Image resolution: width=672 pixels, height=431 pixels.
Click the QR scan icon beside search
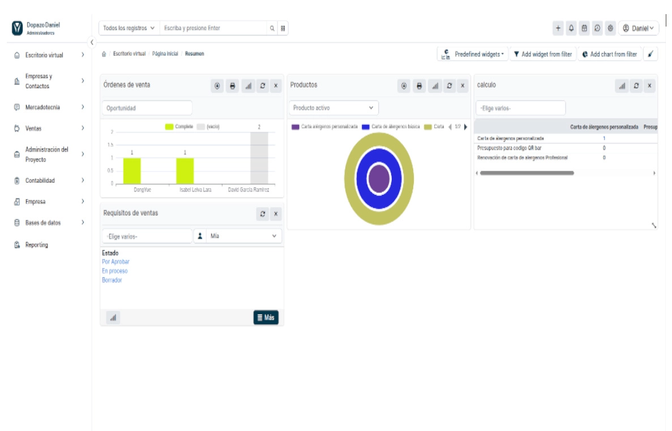click(x=283, y=28)
